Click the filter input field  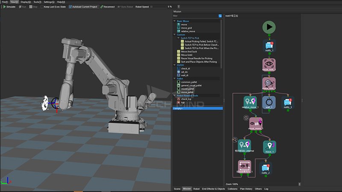195,16
